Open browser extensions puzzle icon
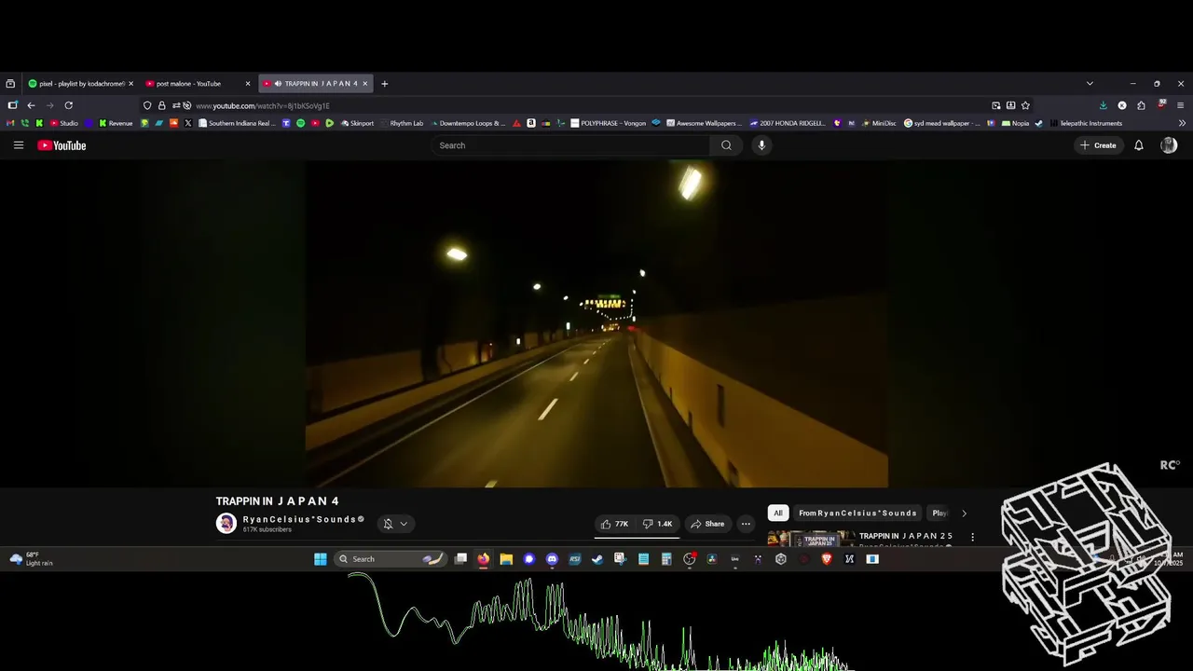 tap(1141, 105)
